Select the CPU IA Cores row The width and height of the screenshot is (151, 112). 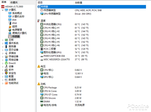pyautogui.click(x=91, y=91)
